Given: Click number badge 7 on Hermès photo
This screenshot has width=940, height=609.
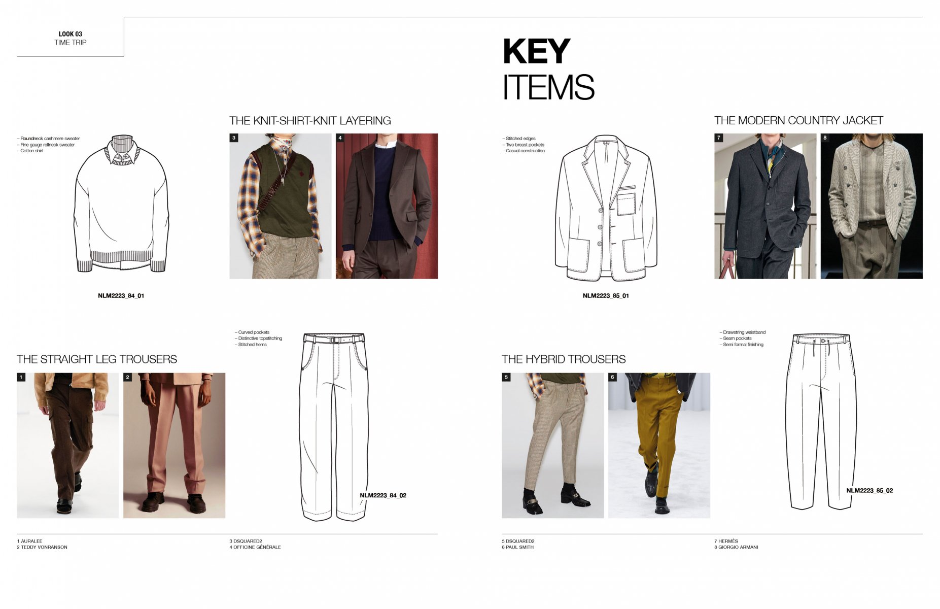Looking at the screenshot, I should pyautogui.click(x=718, y=138).
